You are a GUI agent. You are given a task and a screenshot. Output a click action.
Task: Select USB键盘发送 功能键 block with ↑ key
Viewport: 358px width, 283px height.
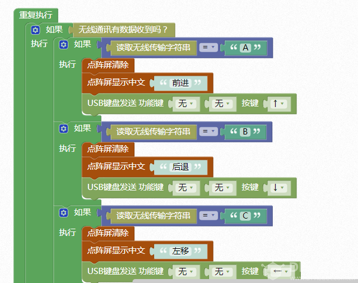click(x=125, y=103)
